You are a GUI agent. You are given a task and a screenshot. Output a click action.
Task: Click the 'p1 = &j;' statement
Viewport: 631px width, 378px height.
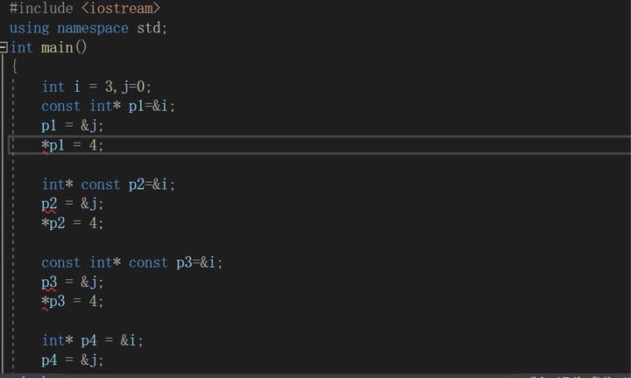(x=72, y=125)
